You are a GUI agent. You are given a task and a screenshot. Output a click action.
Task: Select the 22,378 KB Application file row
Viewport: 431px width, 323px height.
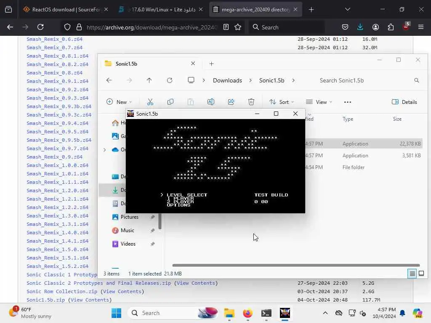[x=364, y=144]
